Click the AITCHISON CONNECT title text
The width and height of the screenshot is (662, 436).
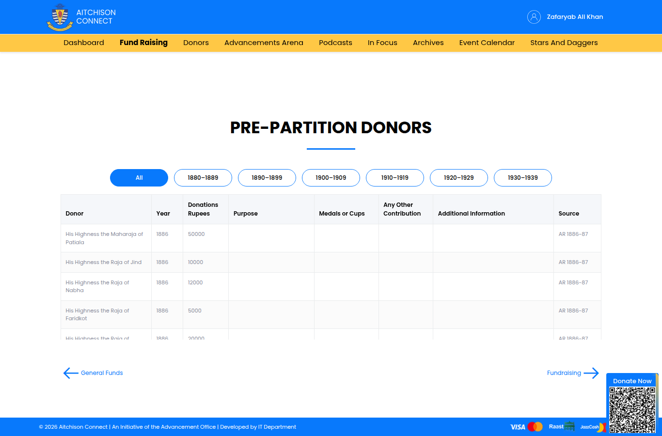pos(96,17)
